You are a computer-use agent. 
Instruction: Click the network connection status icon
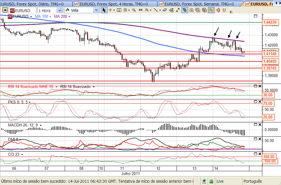click(x=204, y=181)
